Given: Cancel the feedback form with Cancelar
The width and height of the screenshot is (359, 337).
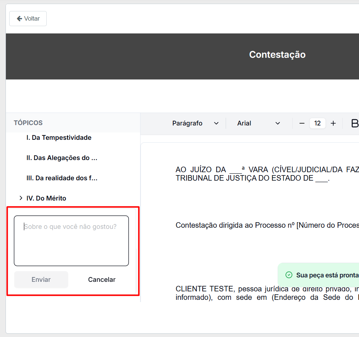Looking at the screenshot, I should click(102, 280).
